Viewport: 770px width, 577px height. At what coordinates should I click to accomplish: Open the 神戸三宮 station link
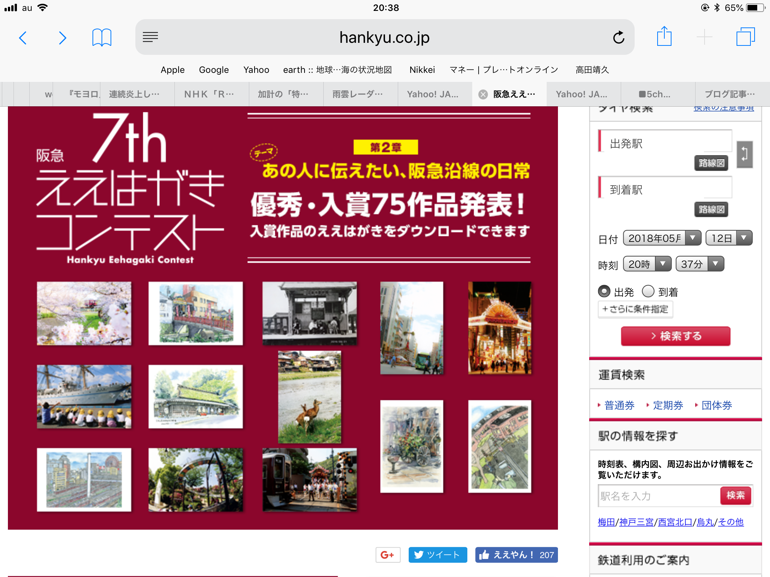[636, 522]
